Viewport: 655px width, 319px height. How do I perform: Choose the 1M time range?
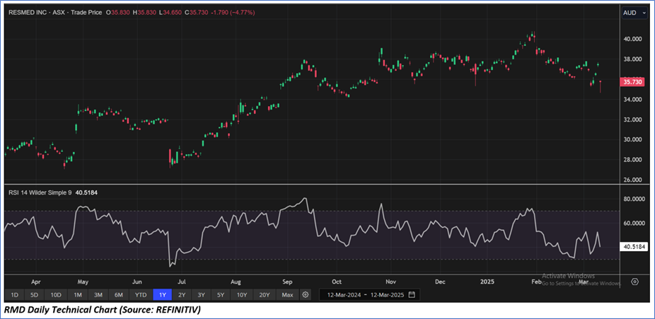pos(78,294)
